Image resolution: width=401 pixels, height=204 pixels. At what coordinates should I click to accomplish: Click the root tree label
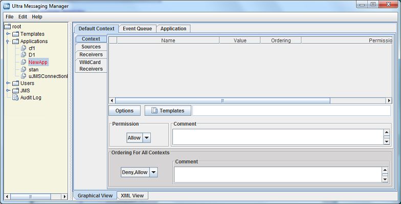click(x=16, y=27)
